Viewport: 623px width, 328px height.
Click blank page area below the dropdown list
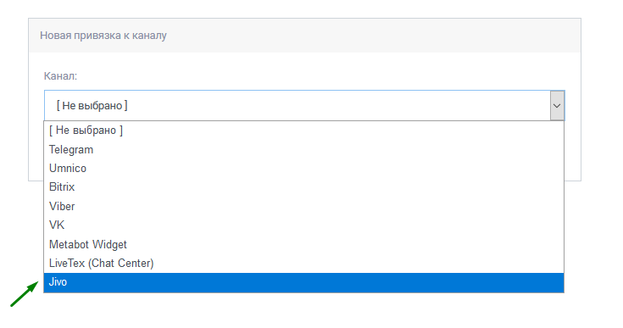303,312
